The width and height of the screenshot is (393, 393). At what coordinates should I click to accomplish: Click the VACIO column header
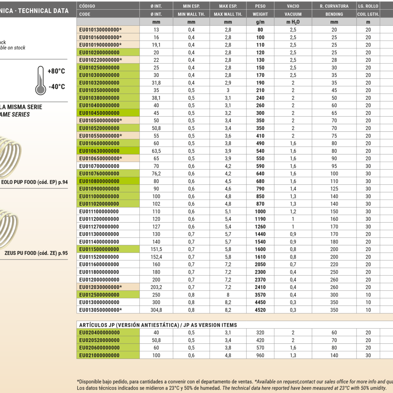[x=293, y=6]
